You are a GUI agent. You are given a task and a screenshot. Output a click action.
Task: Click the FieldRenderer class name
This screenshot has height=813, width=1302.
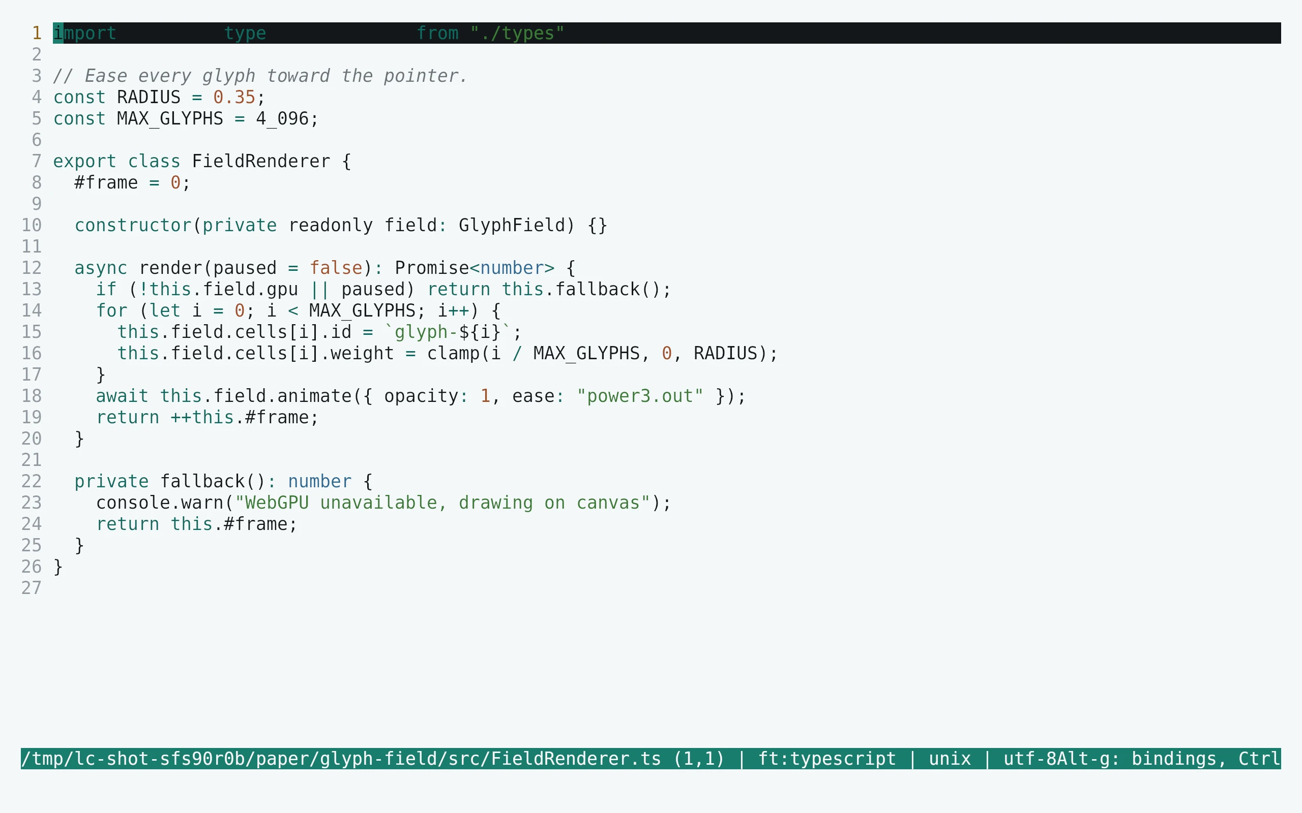coord(261,161)
